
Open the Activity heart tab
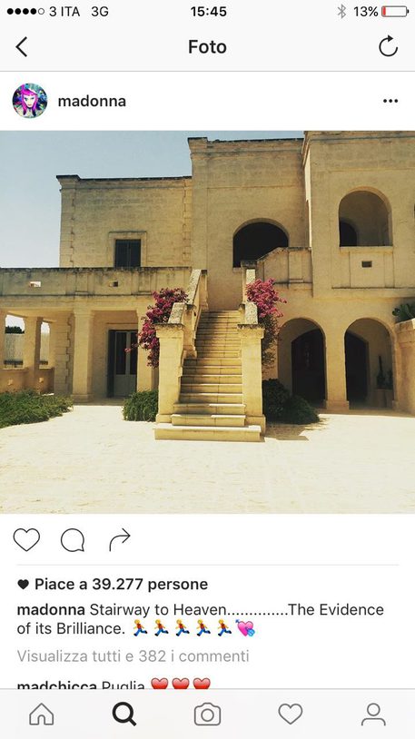click(x=291, y=714)
